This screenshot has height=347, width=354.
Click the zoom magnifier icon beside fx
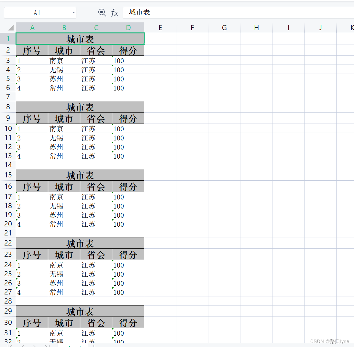point(102,12)
